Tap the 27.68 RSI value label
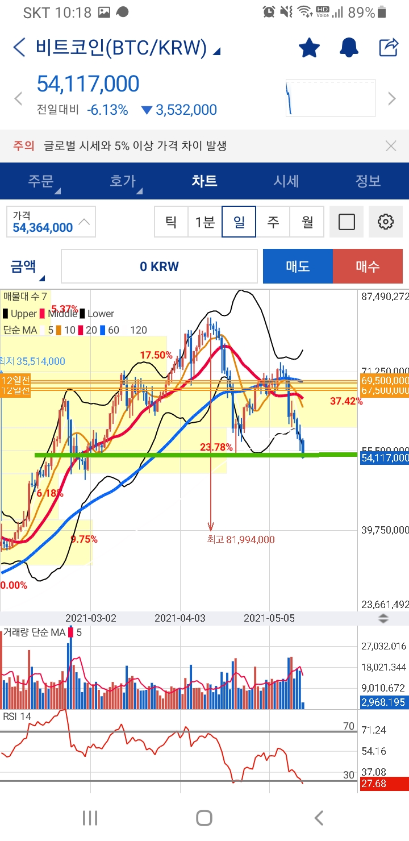 [x=384, y=784]
